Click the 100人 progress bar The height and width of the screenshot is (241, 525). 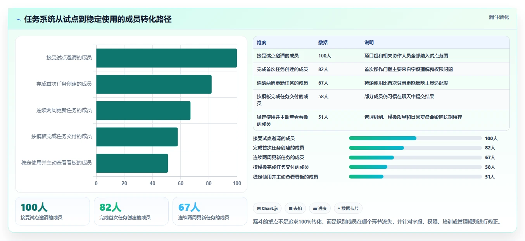coord(415,138)
